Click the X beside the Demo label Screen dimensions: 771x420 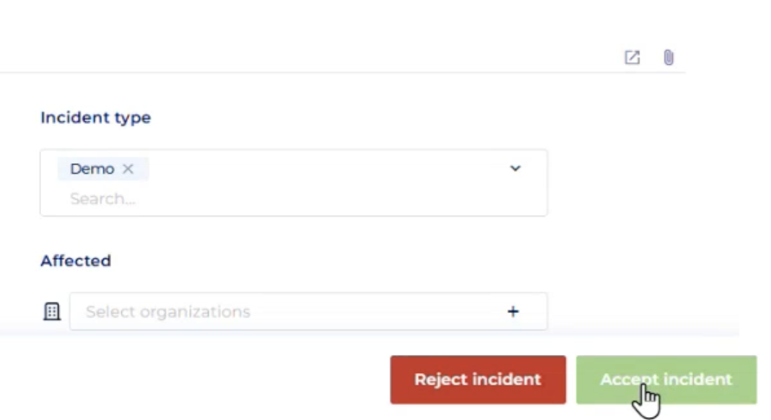[x=128, y=169]
